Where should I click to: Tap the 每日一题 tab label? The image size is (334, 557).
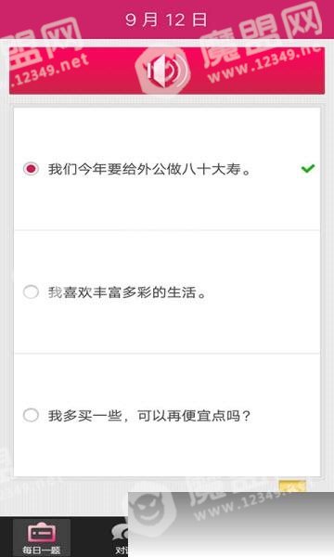pos(42,551)
